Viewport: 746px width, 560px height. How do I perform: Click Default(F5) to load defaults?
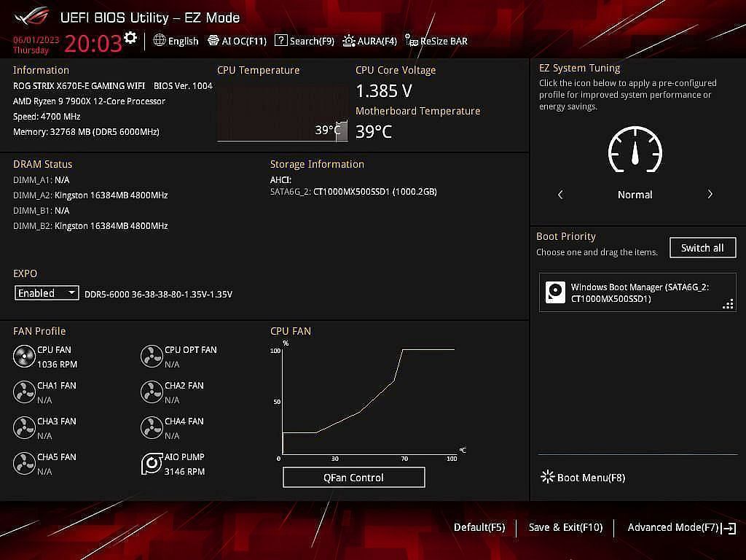point(479,527)
